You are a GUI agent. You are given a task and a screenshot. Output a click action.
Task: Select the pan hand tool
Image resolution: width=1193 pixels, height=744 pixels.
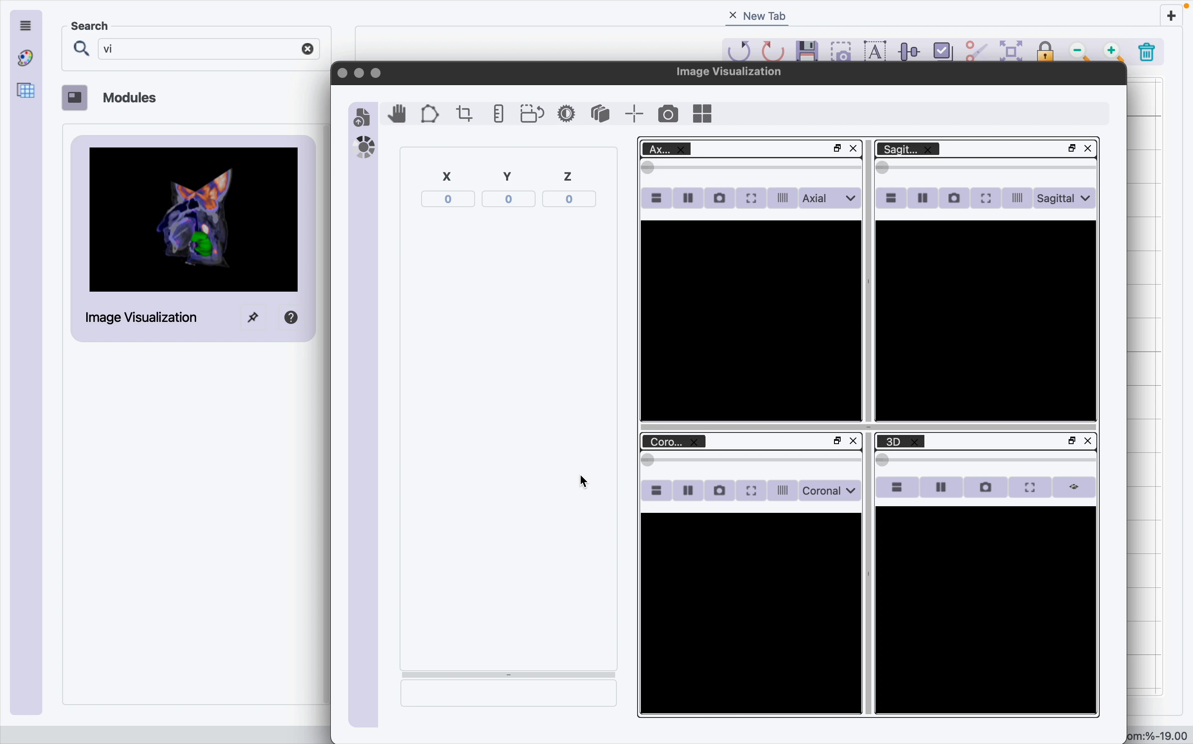397,115
